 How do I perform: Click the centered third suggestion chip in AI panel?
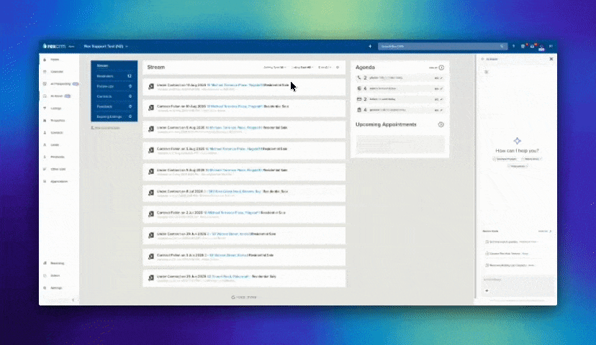[518, 166]
